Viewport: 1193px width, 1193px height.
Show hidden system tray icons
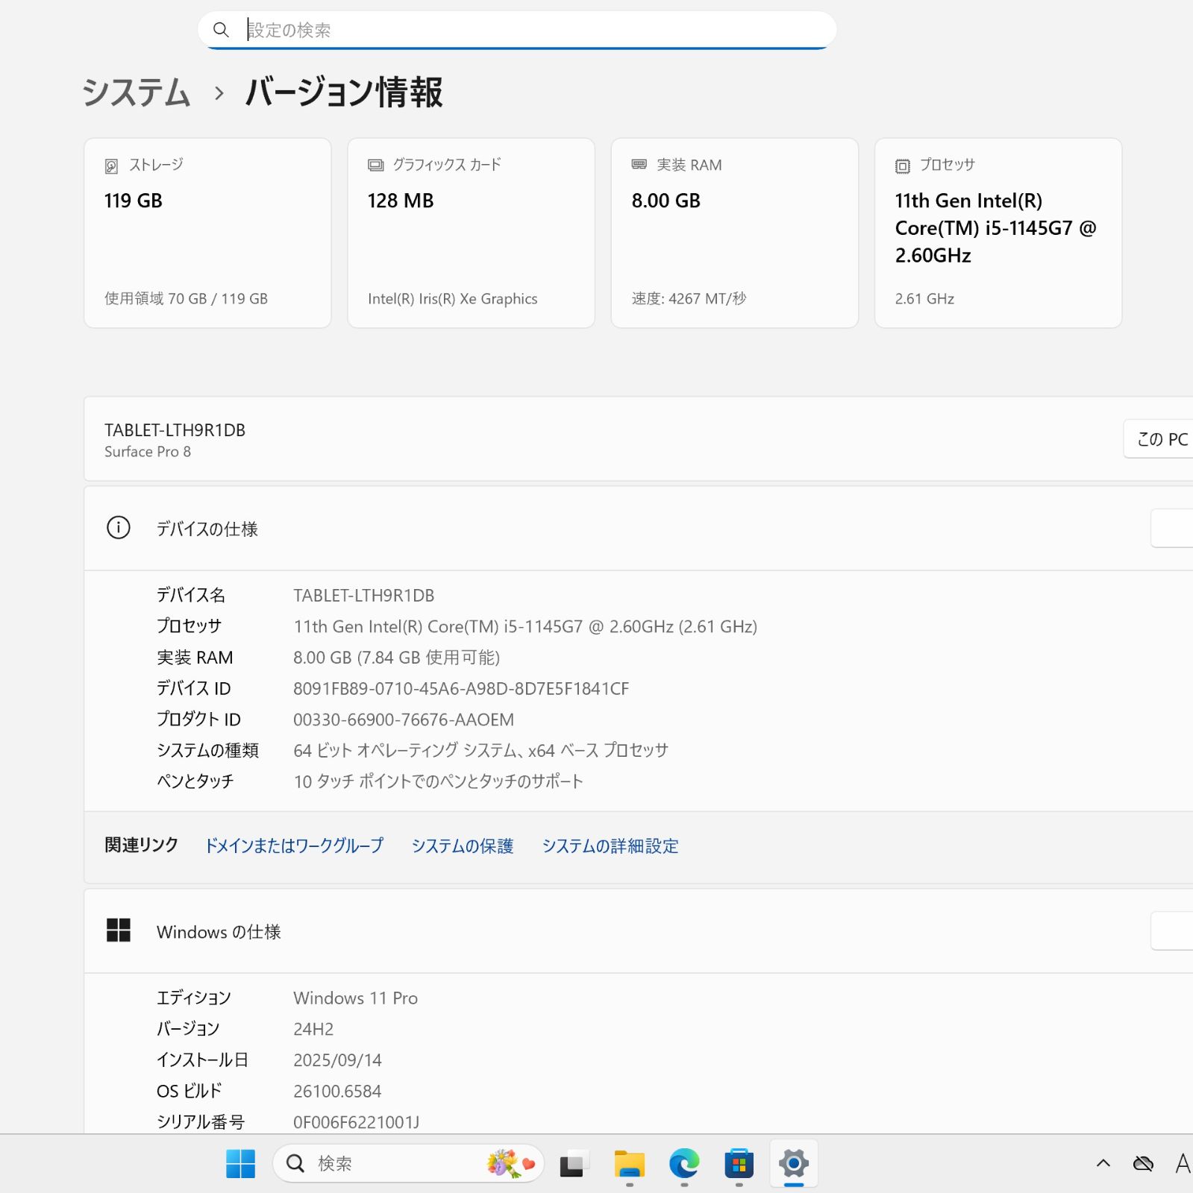click(x=1103, y=1163)
